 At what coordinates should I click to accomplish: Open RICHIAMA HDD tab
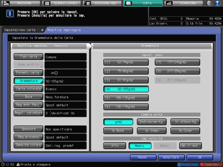click(x=102, y=3)
